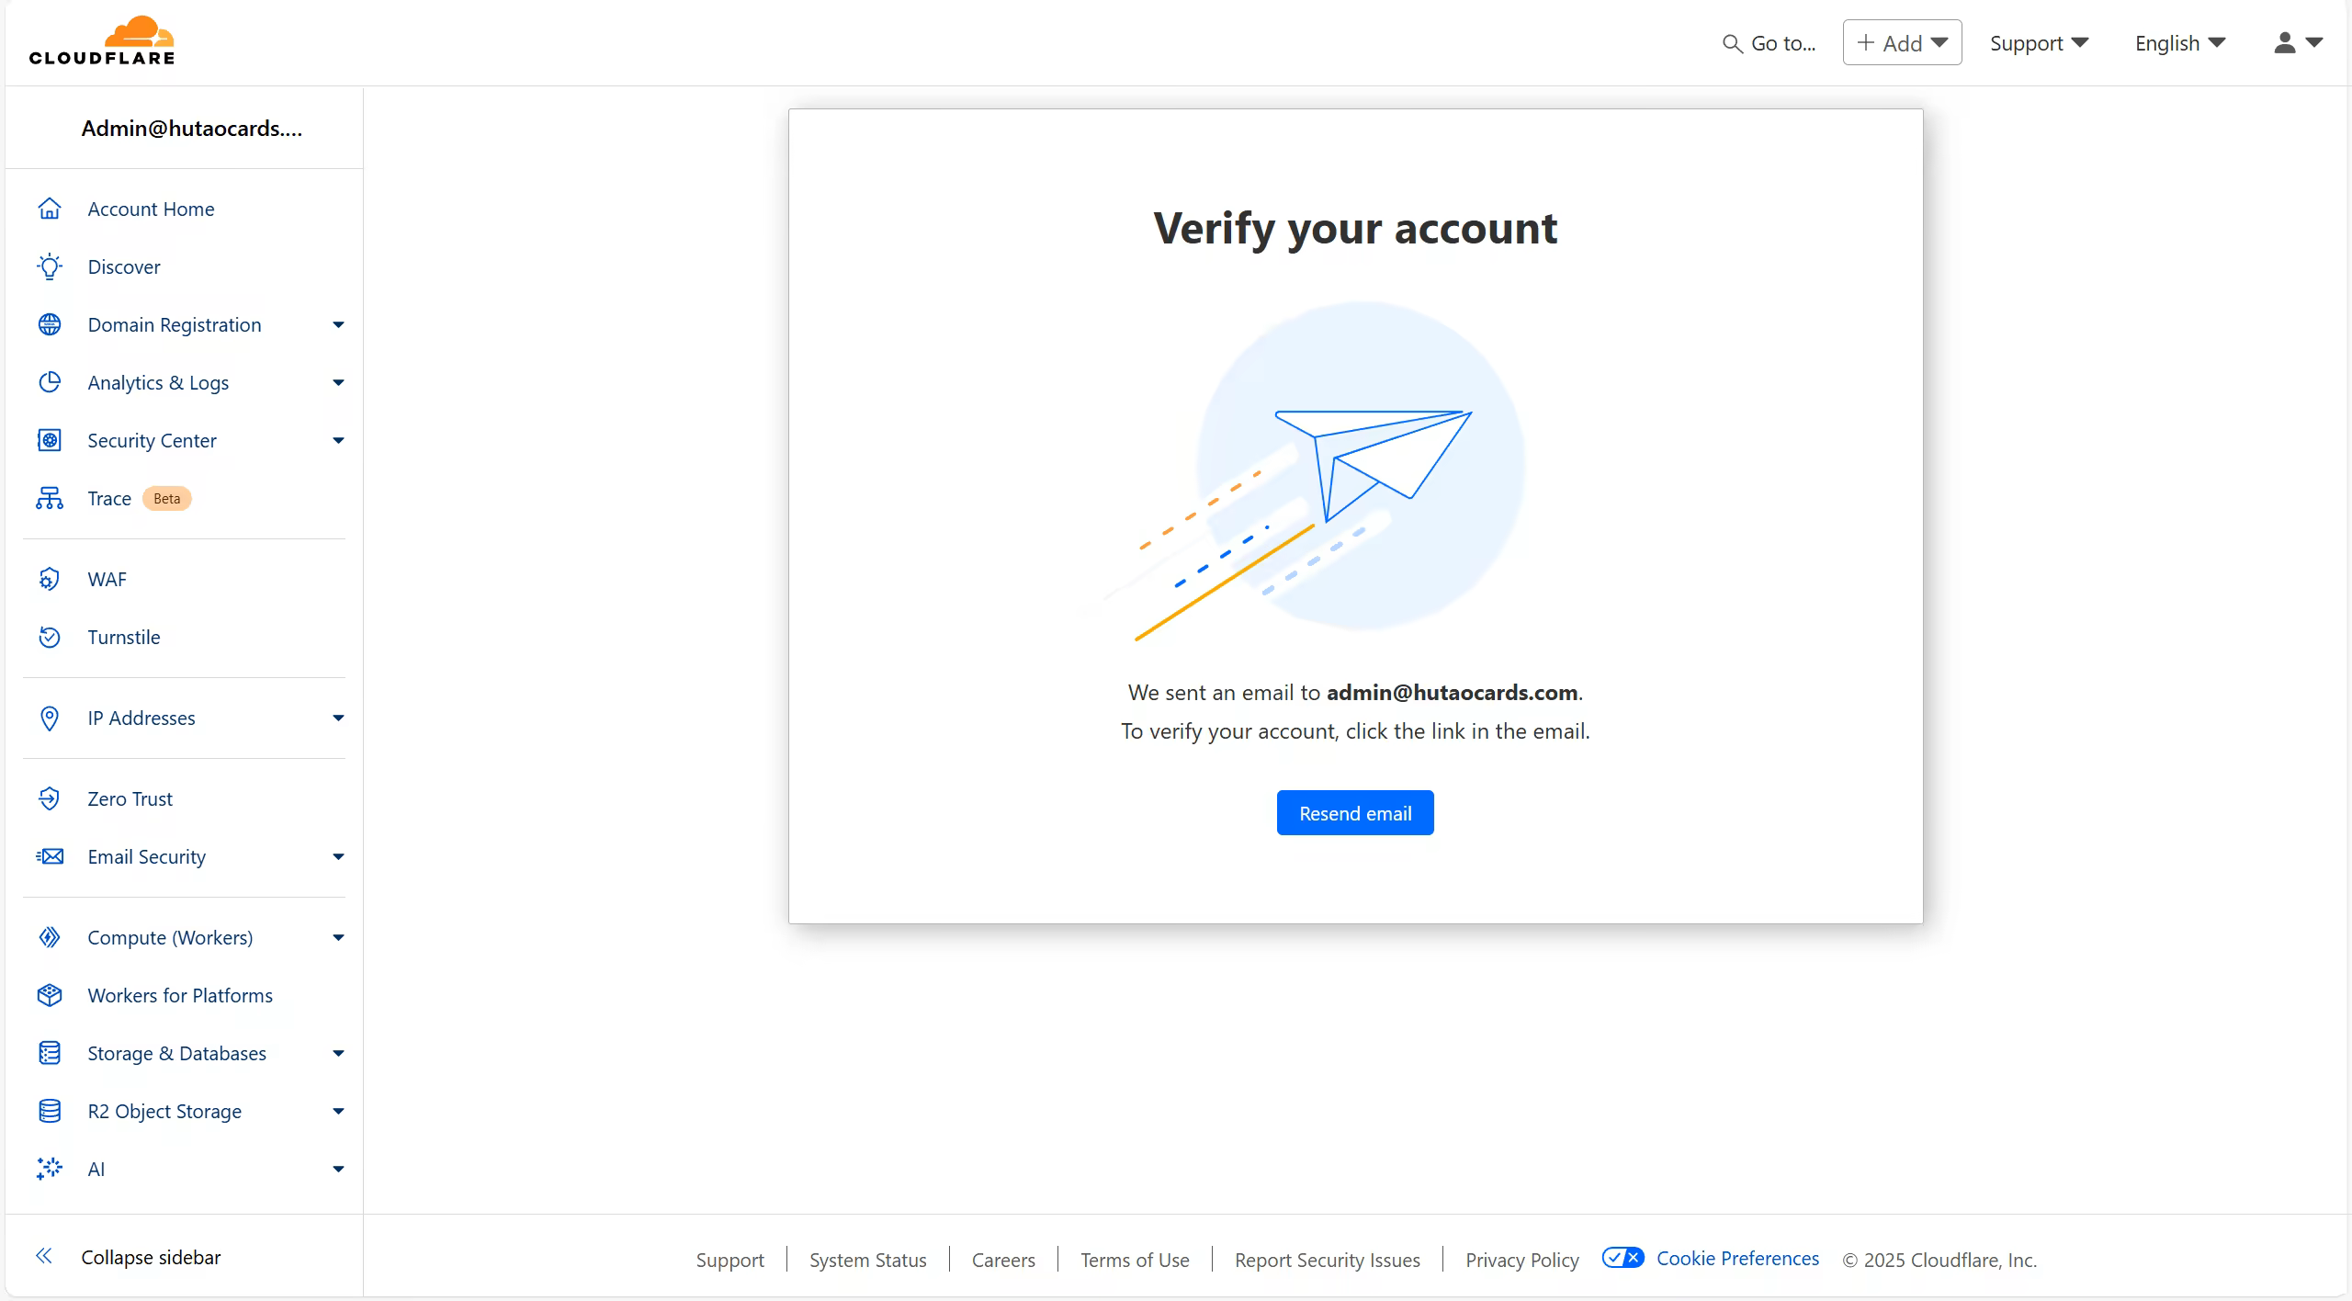This screenshot has height=1301, width=2352.
Task: Toggle the cookie preferences switch icon
Action: point(1623,1258)
